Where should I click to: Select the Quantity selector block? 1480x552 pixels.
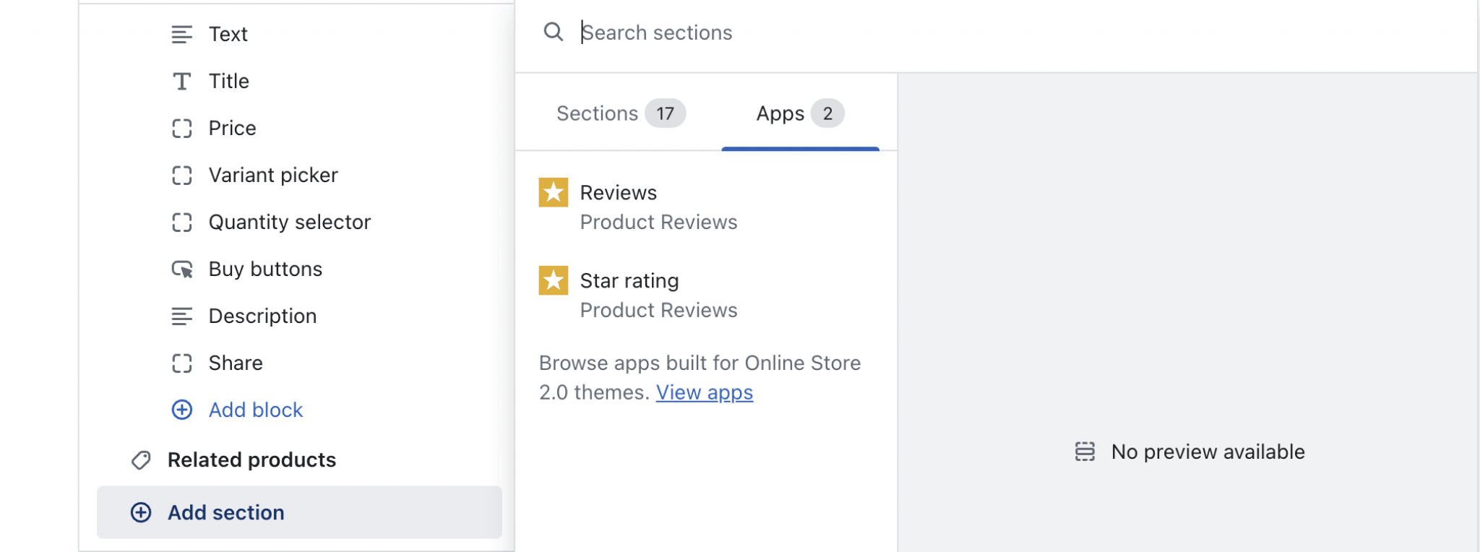pyautogui.click(x=289, y=222)
